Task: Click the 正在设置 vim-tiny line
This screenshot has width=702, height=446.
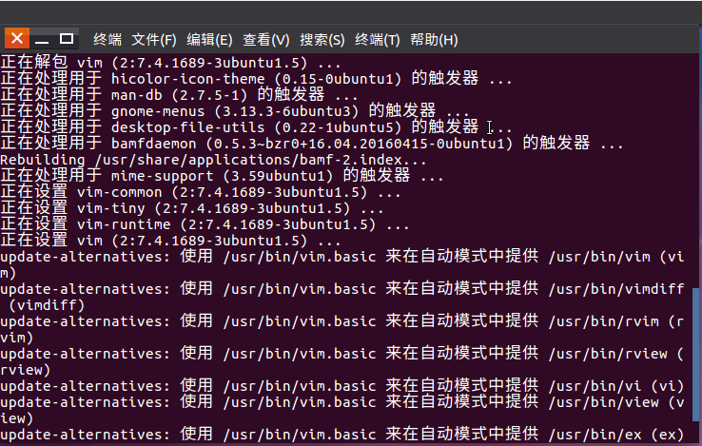Action: 192,208
